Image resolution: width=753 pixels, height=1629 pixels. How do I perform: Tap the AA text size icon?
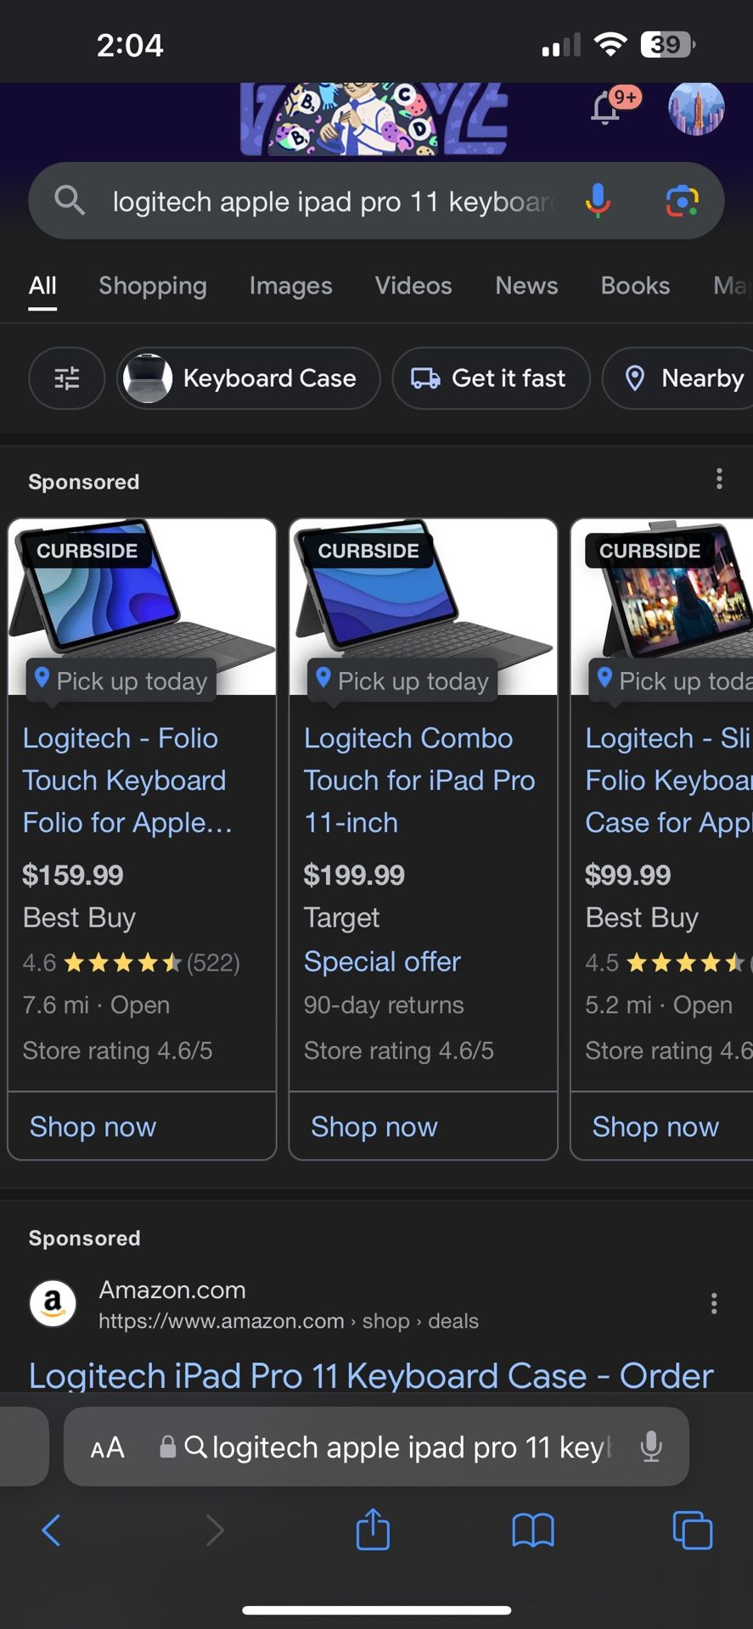click(108, 1447)
